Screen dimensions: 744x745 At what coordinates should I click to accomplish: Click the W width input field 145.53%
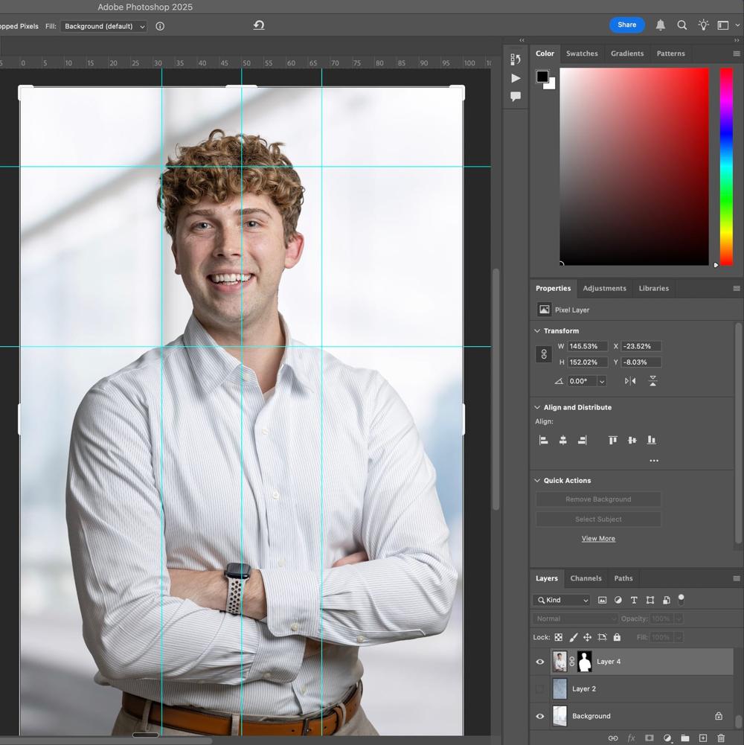click(x=587, y=346)
